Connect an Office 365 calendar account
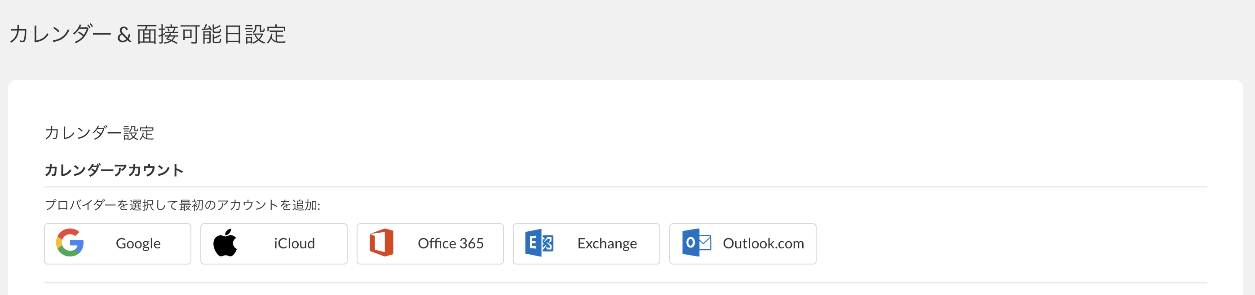Screen dimensions: 1255x295 pos(430,243)
